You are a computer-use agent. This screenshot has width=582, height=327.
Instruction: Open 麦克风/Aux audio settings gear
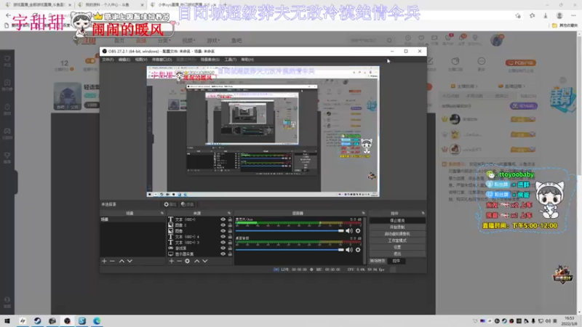[x=358, y=231]
